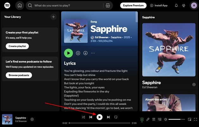
Task: Skip to next track
Action: coord(108,117)
